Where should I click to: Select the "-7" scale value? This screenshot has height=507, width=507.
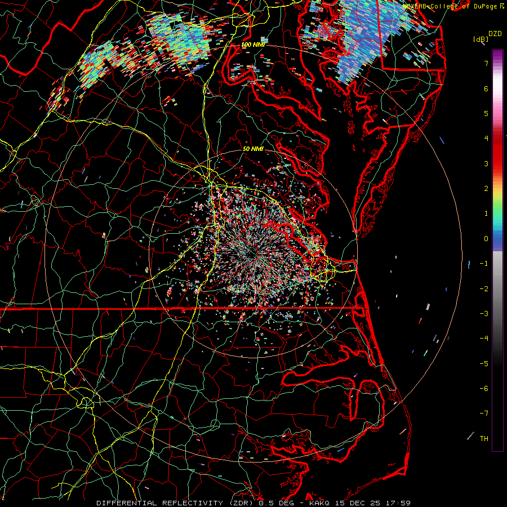click(484, 413)
